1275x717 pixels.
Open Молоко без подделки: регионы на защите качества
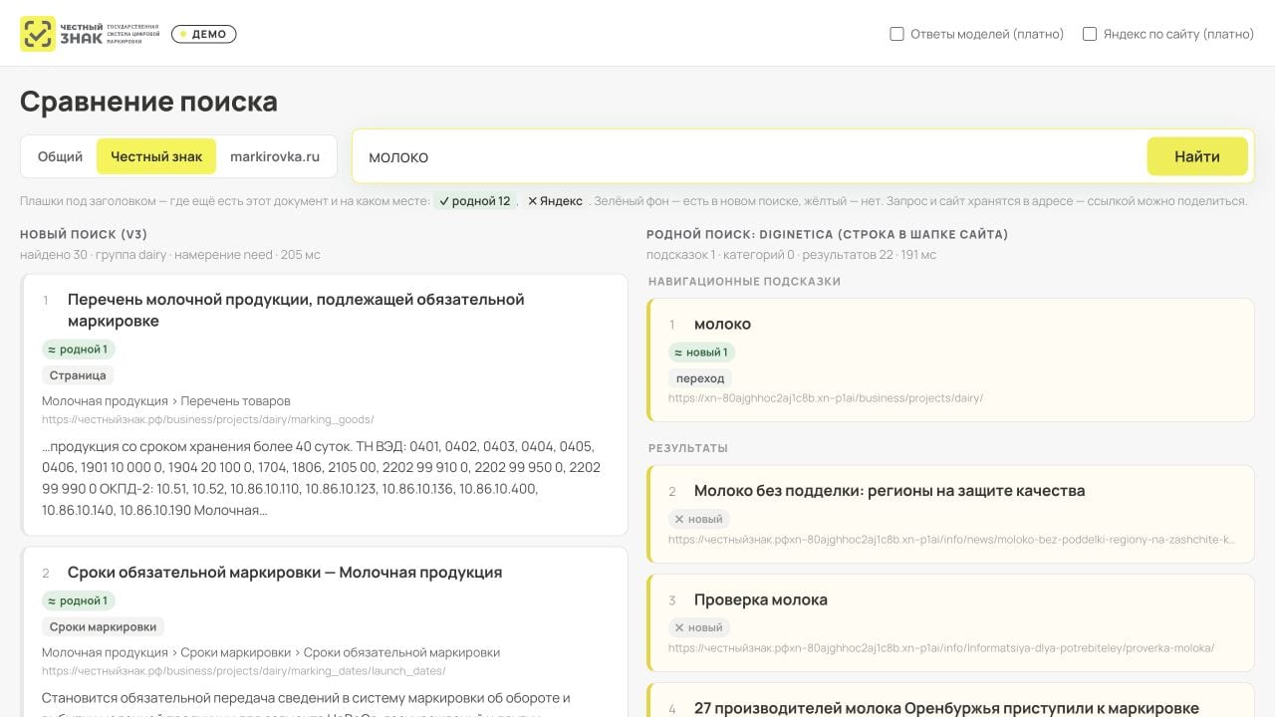tap(890, 491)
